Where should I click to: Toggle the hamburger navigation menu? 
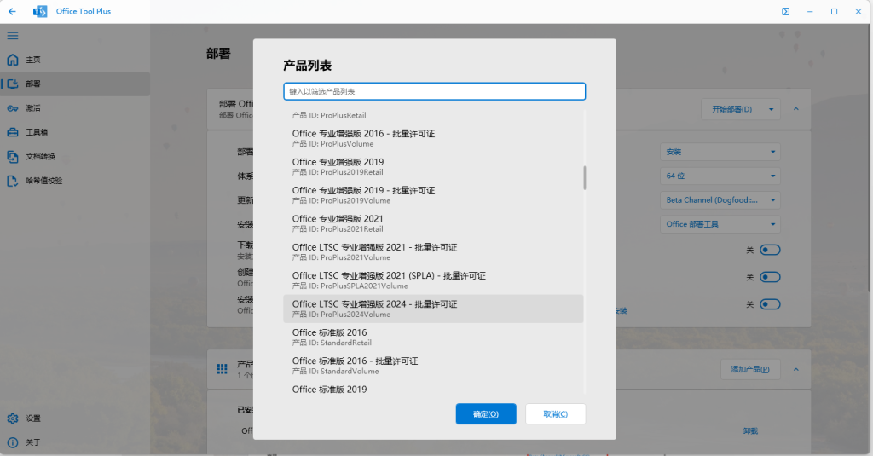pos(12,36)
